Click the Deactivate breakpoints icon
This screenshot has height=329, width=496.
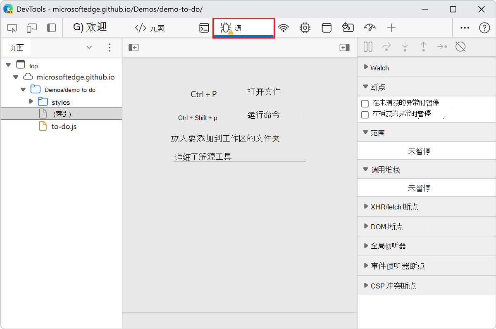[x=460, y=47]
